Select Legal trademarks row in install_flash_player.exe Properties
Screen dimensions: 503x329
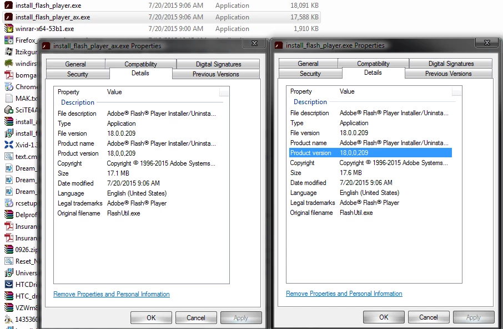click(370, 203)
